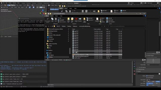Screen dimensions: 161x90
Task: Click Invert selection in Explorer ribbon
Action: point(110,22)
